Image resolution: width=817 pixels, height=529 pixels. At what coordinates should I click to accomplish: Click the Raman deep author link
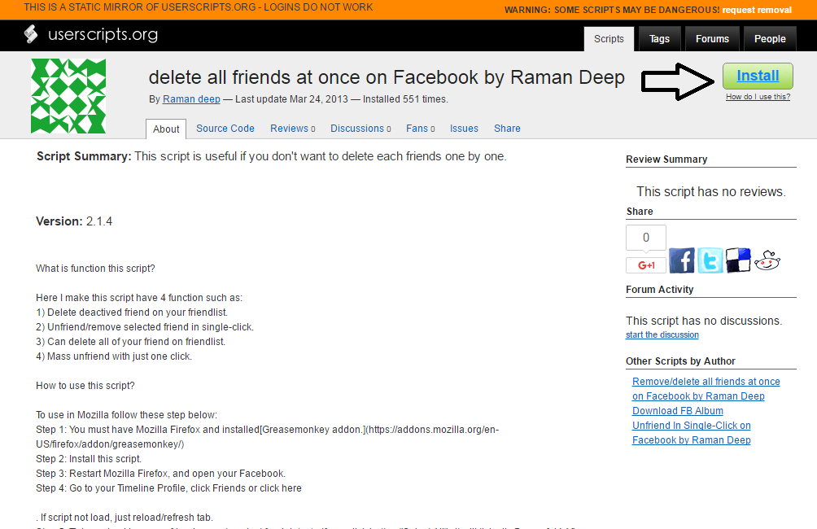pos(191,99)
